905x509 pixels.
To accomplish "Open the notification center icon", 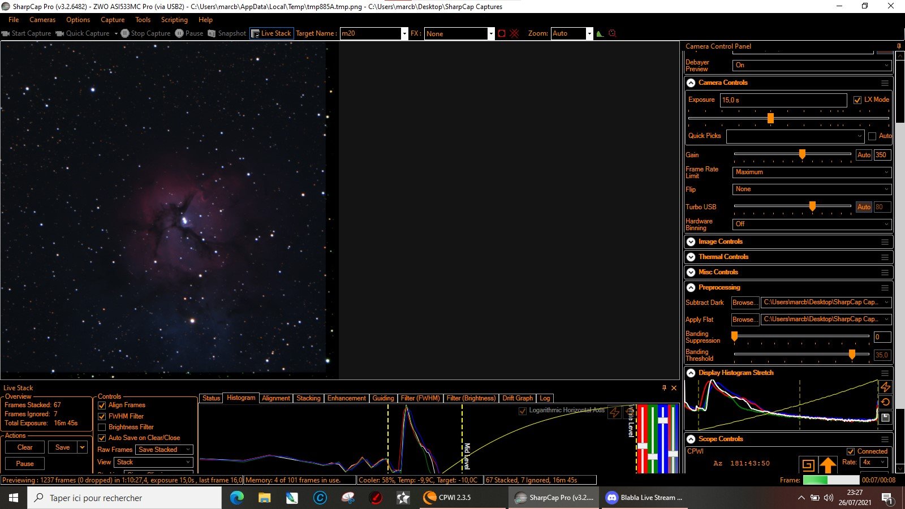I will [887, 498].
